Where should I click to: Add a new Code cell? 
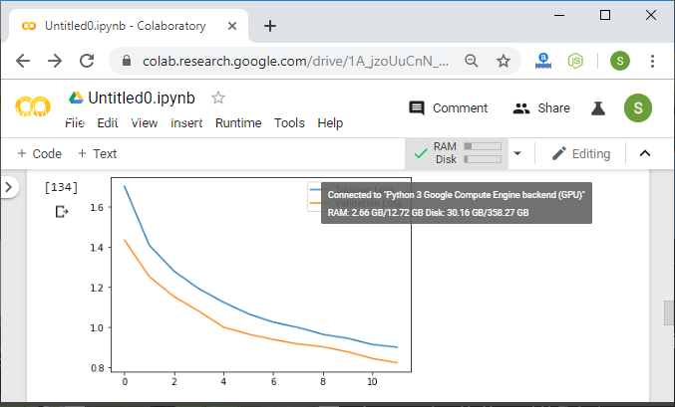[39, 153]
